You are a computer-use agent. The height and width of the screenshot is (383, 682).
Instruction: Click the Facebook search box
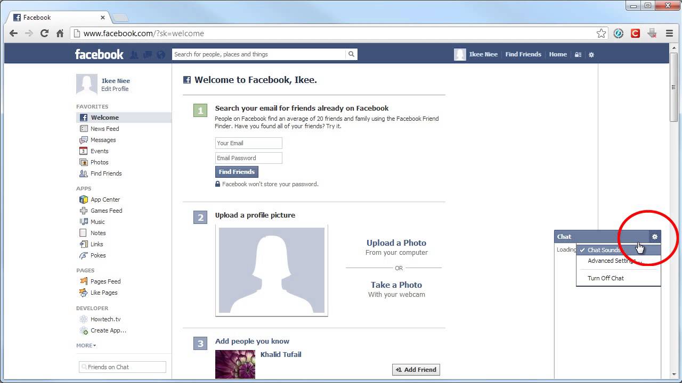pos(259,54)
